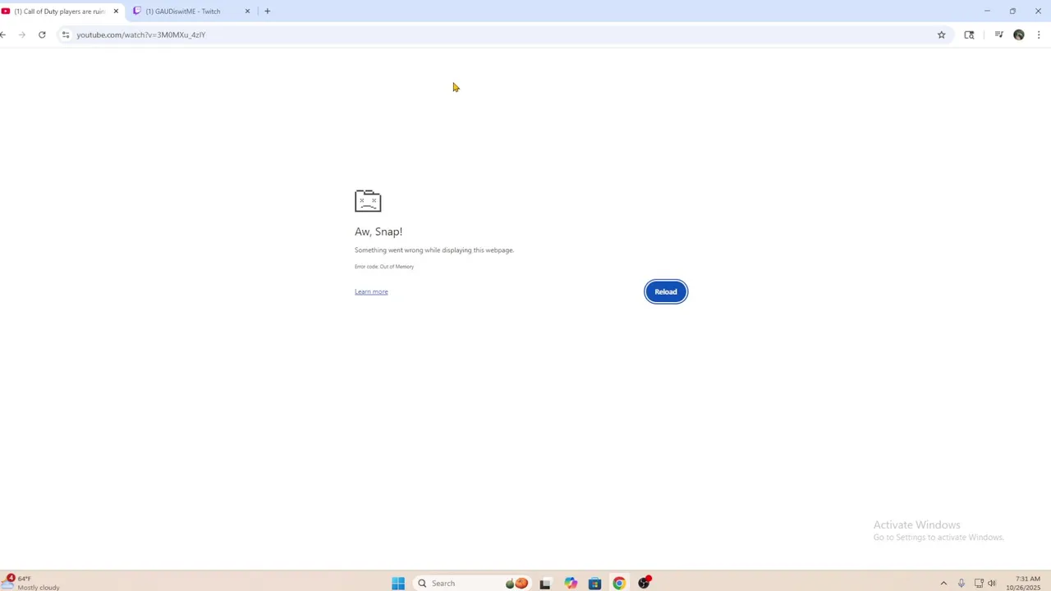The width and height of the screenshot is (1051, 591).
Task: Go back to the previous page
Action: click(3, 34)
